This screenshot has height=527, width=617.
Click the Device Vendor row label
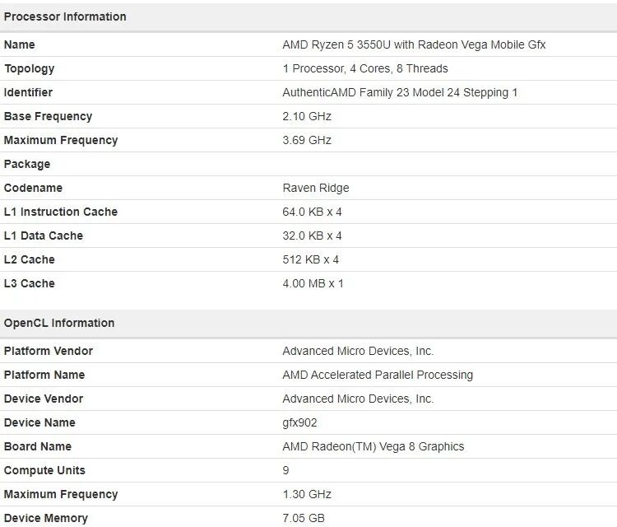(x=44, y=399)
